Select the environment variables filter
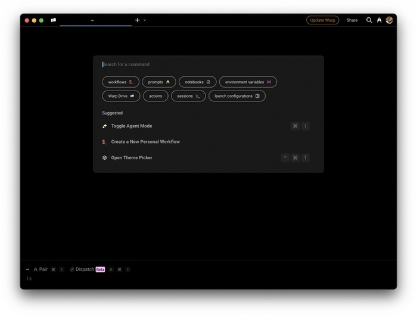Screen dimensions: 417x316 (x=248, y=82)
